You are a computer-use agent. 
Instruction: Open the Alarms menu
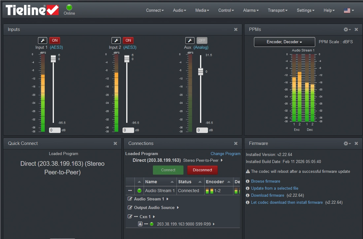251,11
